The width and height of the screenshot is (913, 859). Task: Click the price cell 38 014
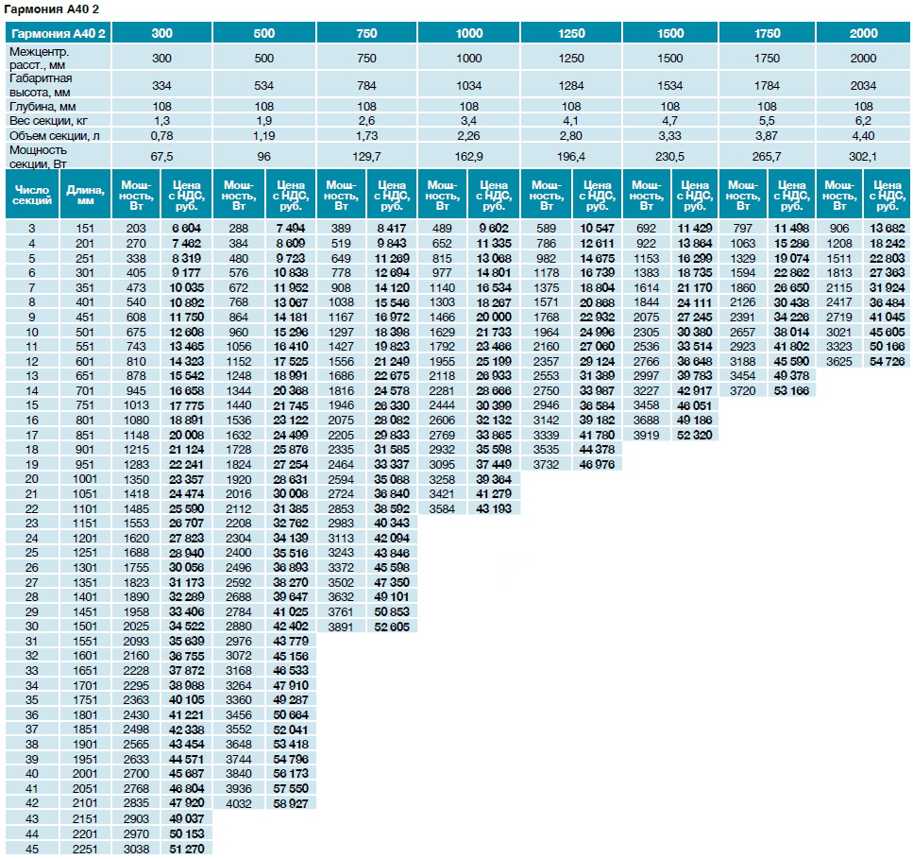[791, 333]
